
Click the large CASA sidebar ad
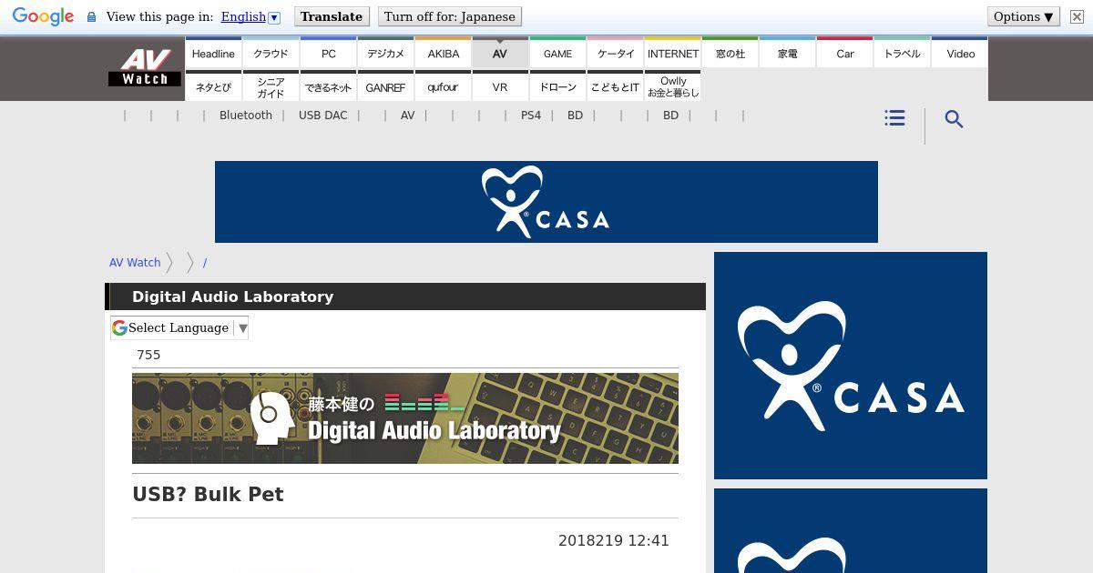tap(851, 366)
